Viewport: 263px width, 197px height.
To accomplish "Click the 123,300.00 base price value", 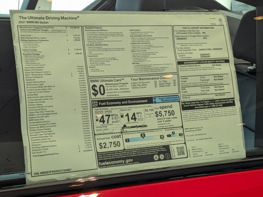I will pos(74,27).
